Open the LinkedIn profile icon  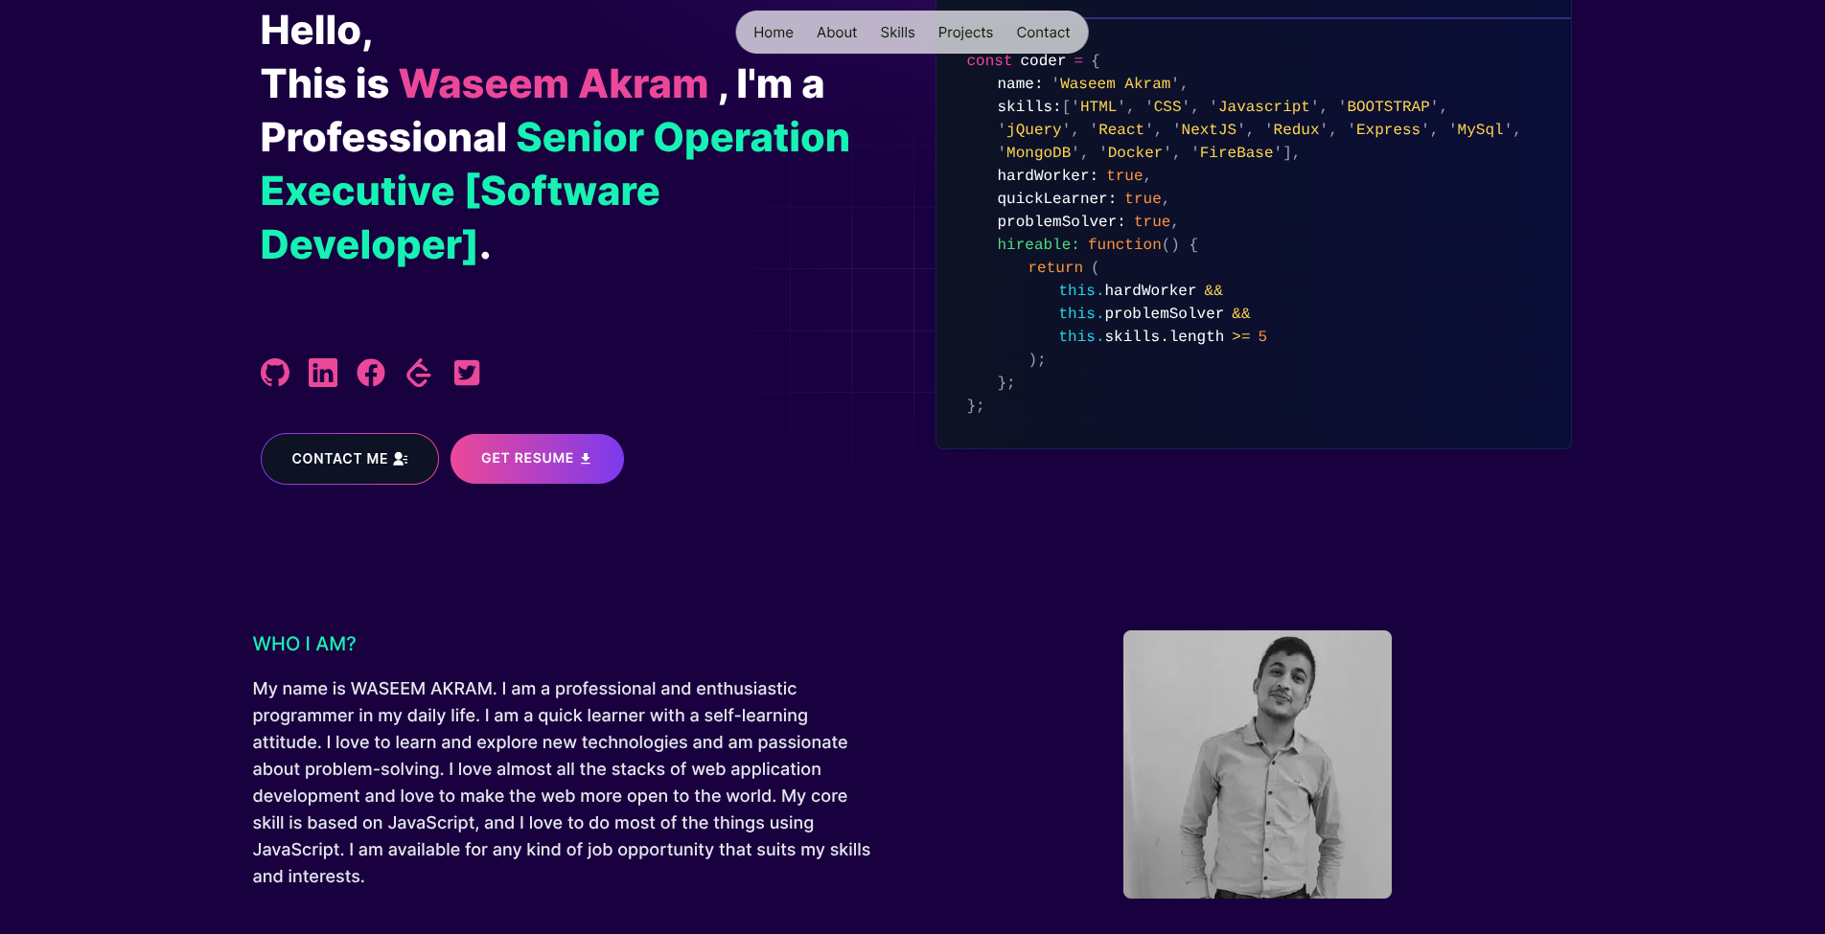(322, 373)
